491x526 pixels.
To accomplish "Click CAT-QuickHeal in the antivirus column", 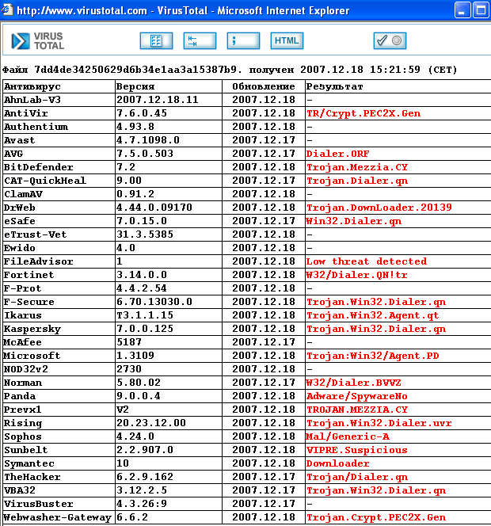I will pyautogui.click(x=45, y=181).
